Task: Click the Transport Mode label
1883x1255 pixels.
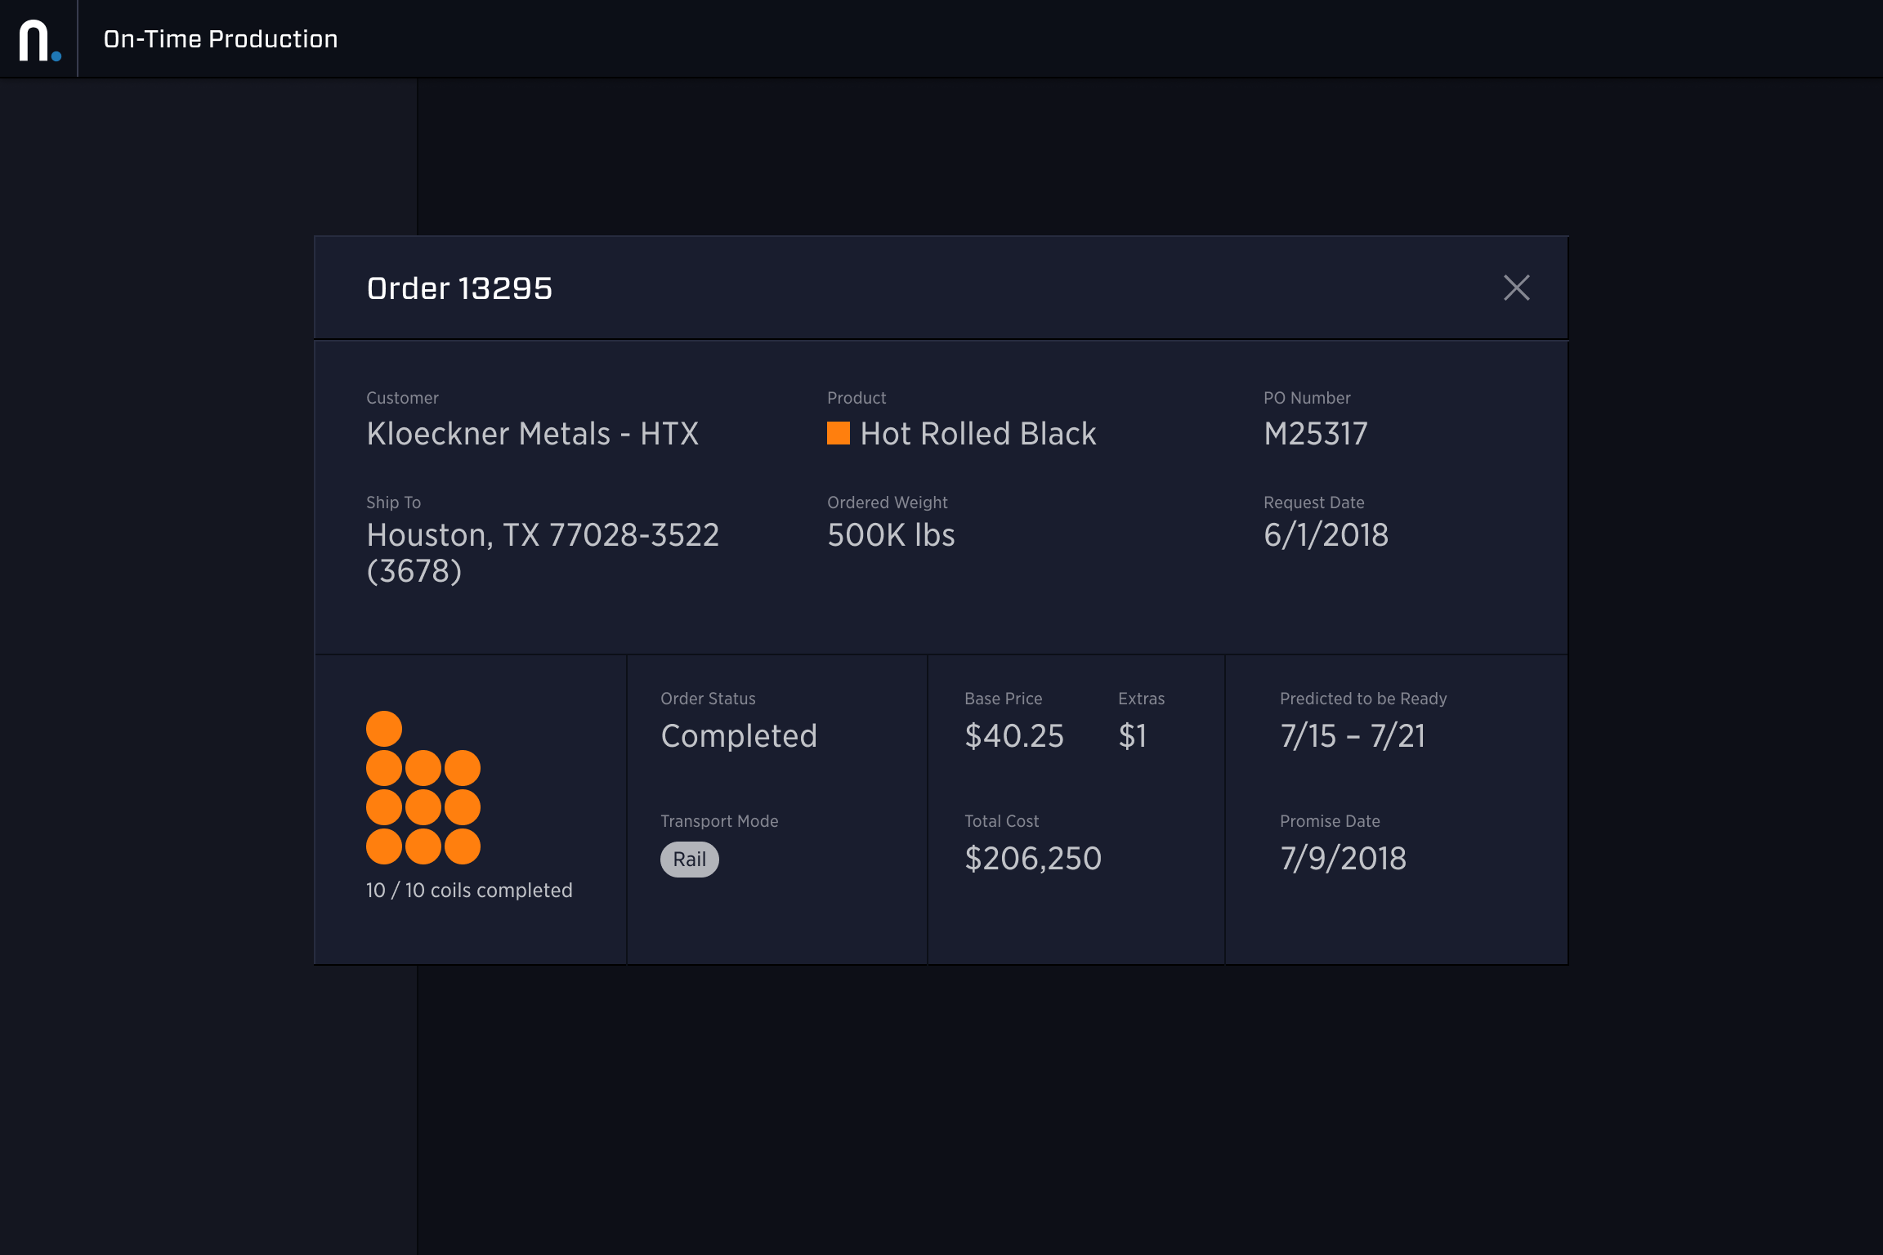Action: 719,821
